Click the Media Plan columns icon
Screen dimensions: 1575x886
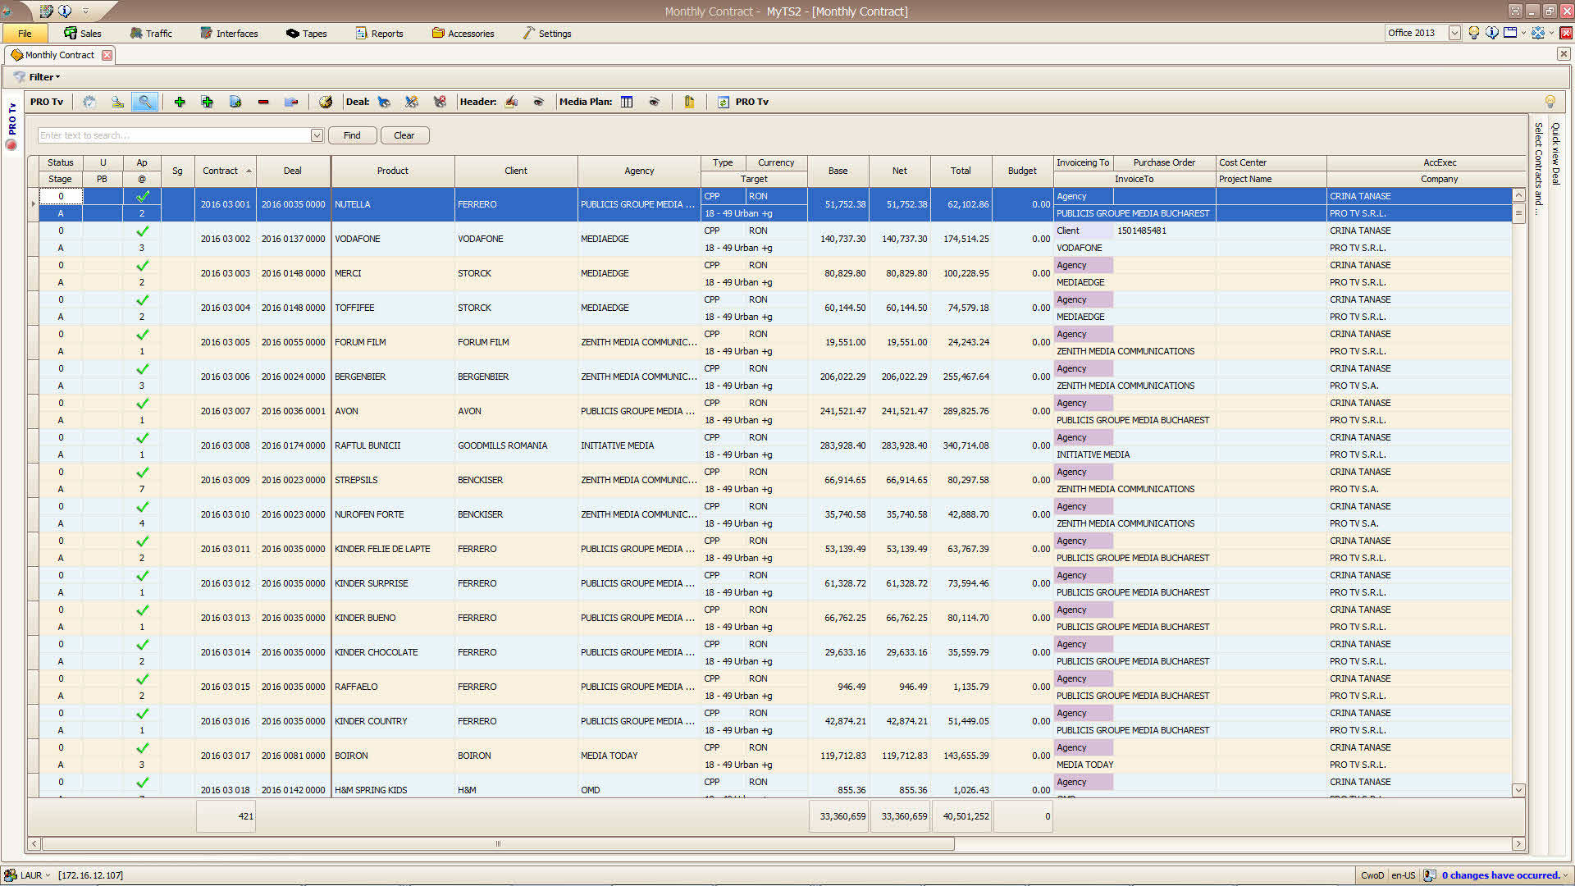[x=627, y=102]
